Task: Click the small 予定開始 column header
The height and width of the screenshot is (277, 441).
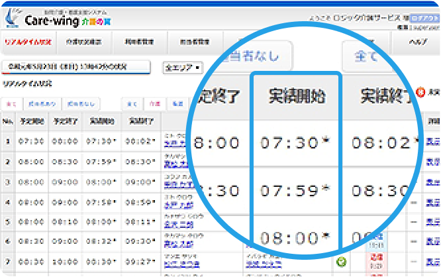Action: [32, 122]
